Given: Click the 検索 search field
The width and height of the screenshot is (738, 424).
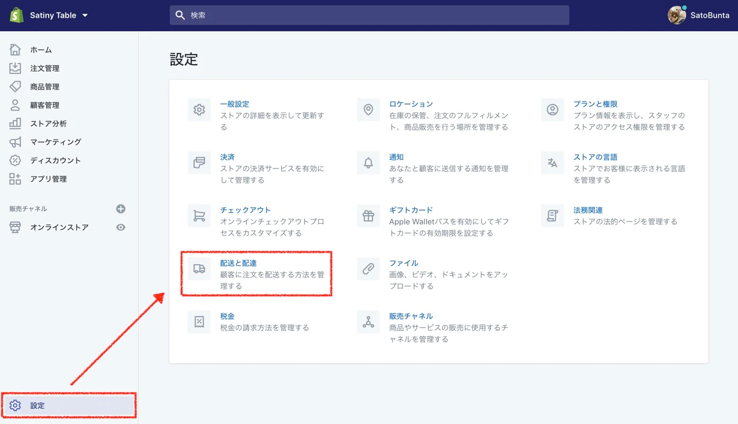Looking at the screenshot, I should [370, 16].
